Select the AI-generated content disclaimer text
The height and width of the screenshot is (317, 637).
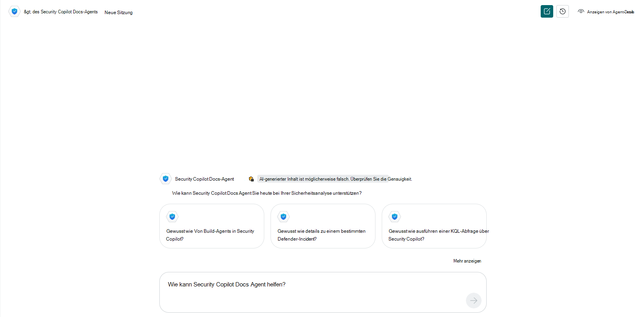(x=336, y=179)
